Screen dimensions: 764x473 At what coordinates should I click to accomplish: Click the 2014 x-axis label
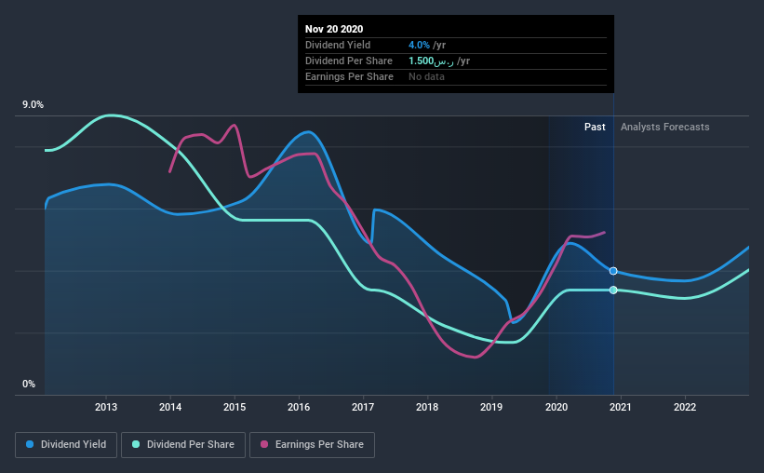pos(170,407)
